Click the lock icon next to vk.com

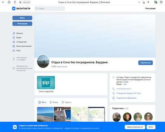pyautogui.click(x=20, y=2)
